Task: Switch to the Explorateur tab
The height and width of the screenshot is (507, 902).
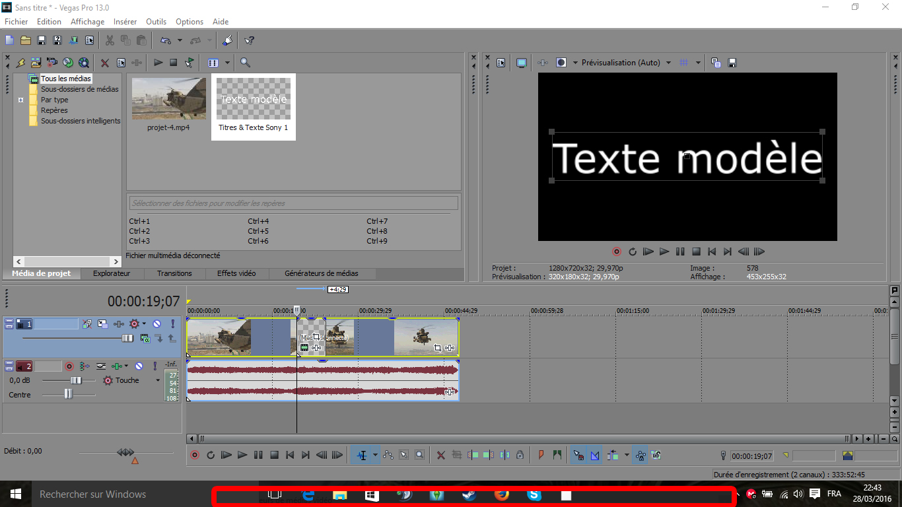Action: point(112,273)
